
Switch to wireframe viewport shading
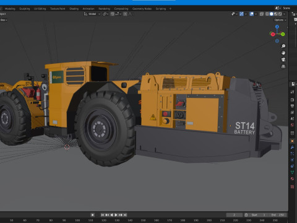(x=267, y=14)
